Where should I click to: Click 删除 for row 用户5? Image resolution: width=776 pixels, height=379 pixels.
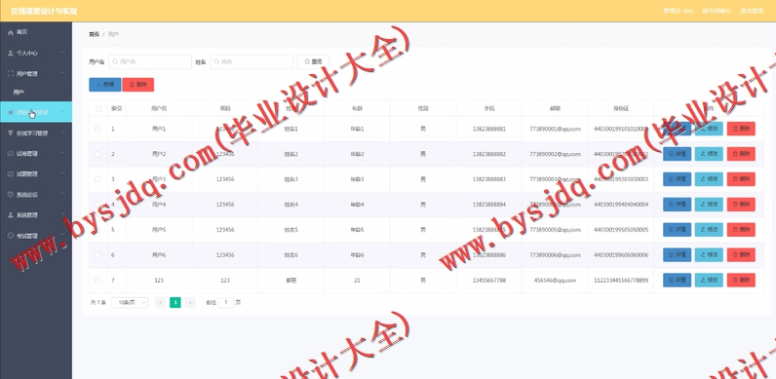click(x=741, y=230)
